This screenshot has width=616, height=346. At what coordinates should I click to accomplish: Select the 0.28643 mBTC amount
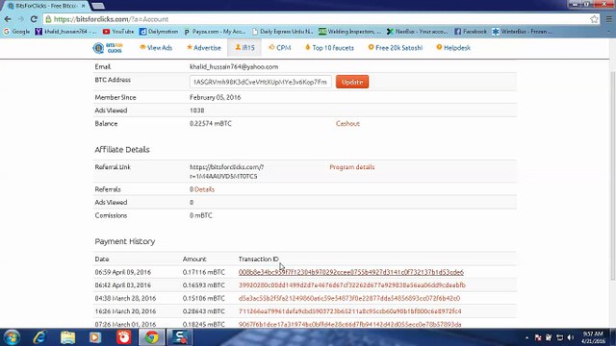(203, 311)
